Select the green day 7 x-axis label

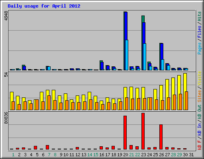tap(49, 155)
